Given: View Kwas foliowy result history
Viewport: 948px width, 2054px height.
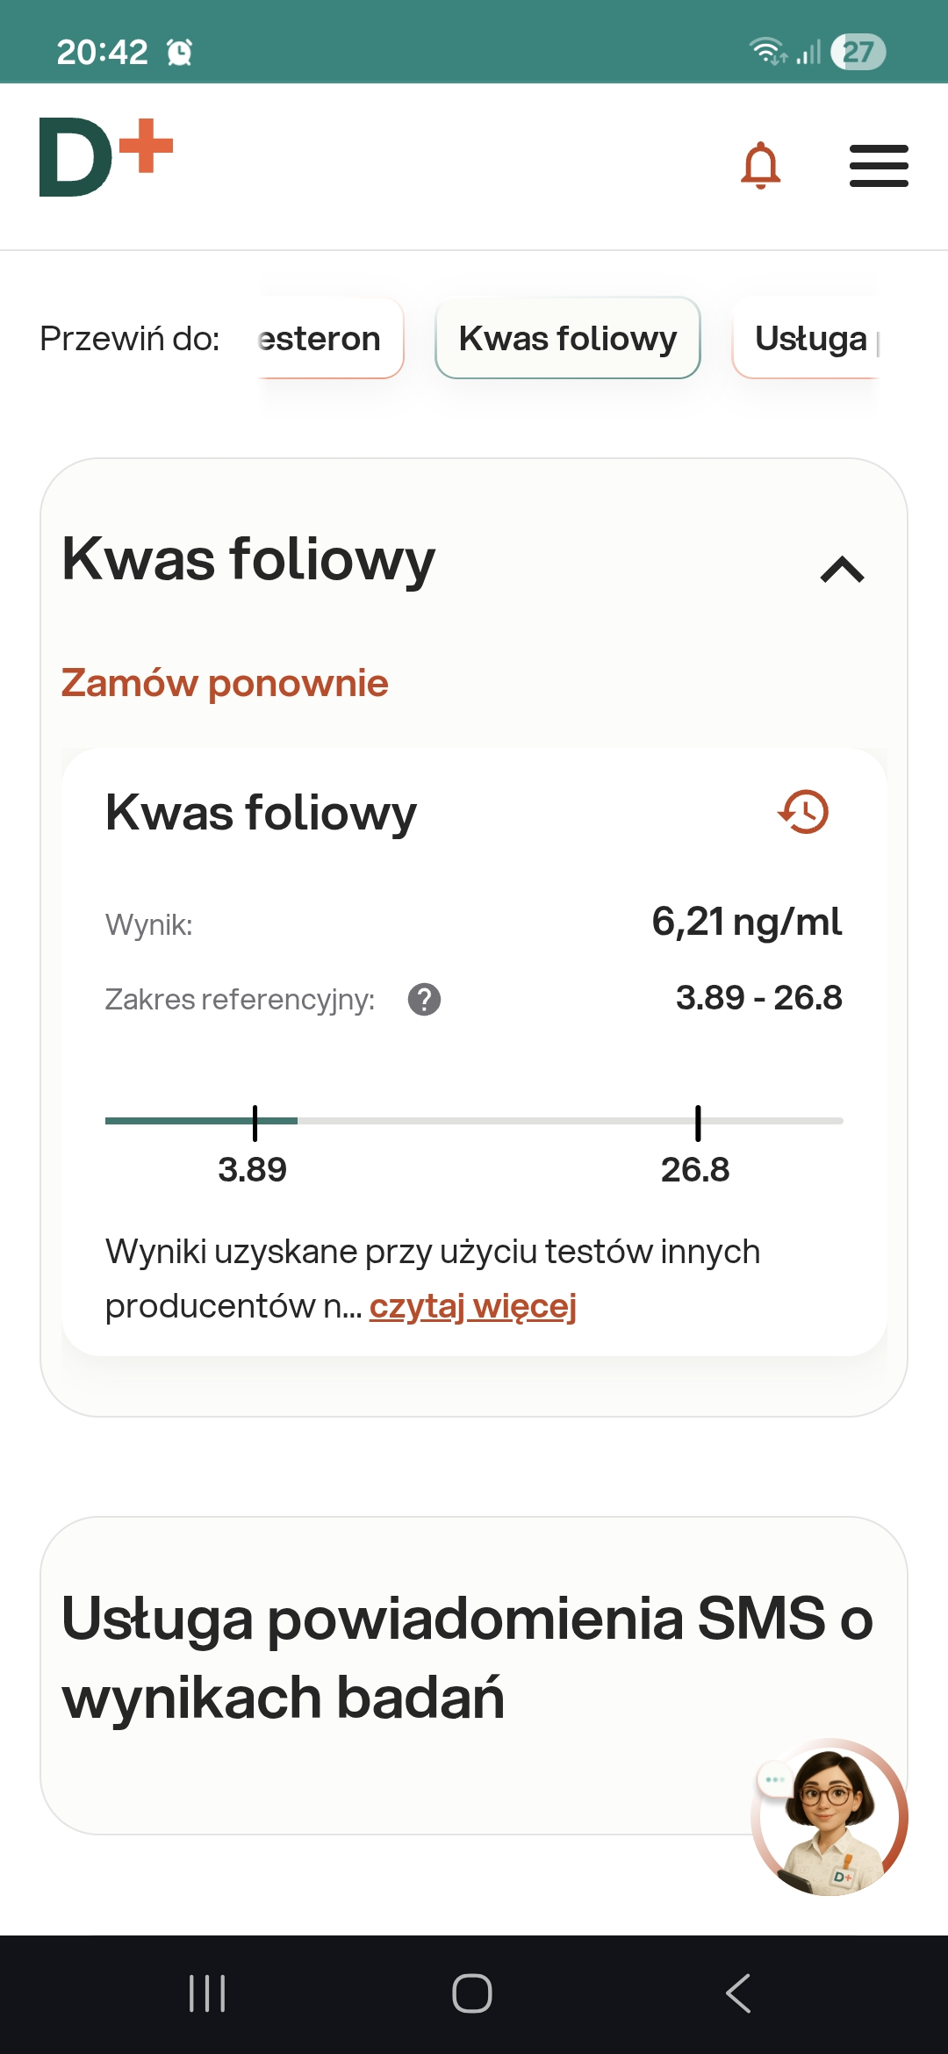Looking at the screenshot, I should [x=803, y=811].
